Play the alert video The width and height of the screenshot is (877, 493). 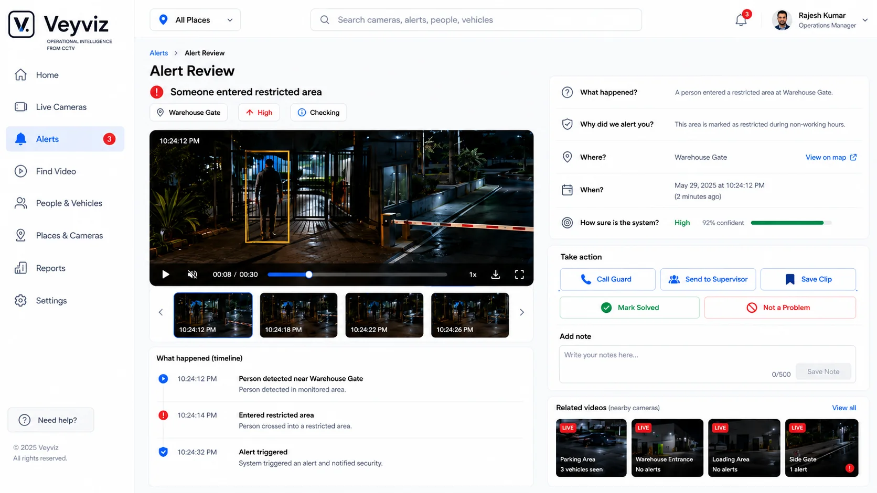tap(166, 275)
